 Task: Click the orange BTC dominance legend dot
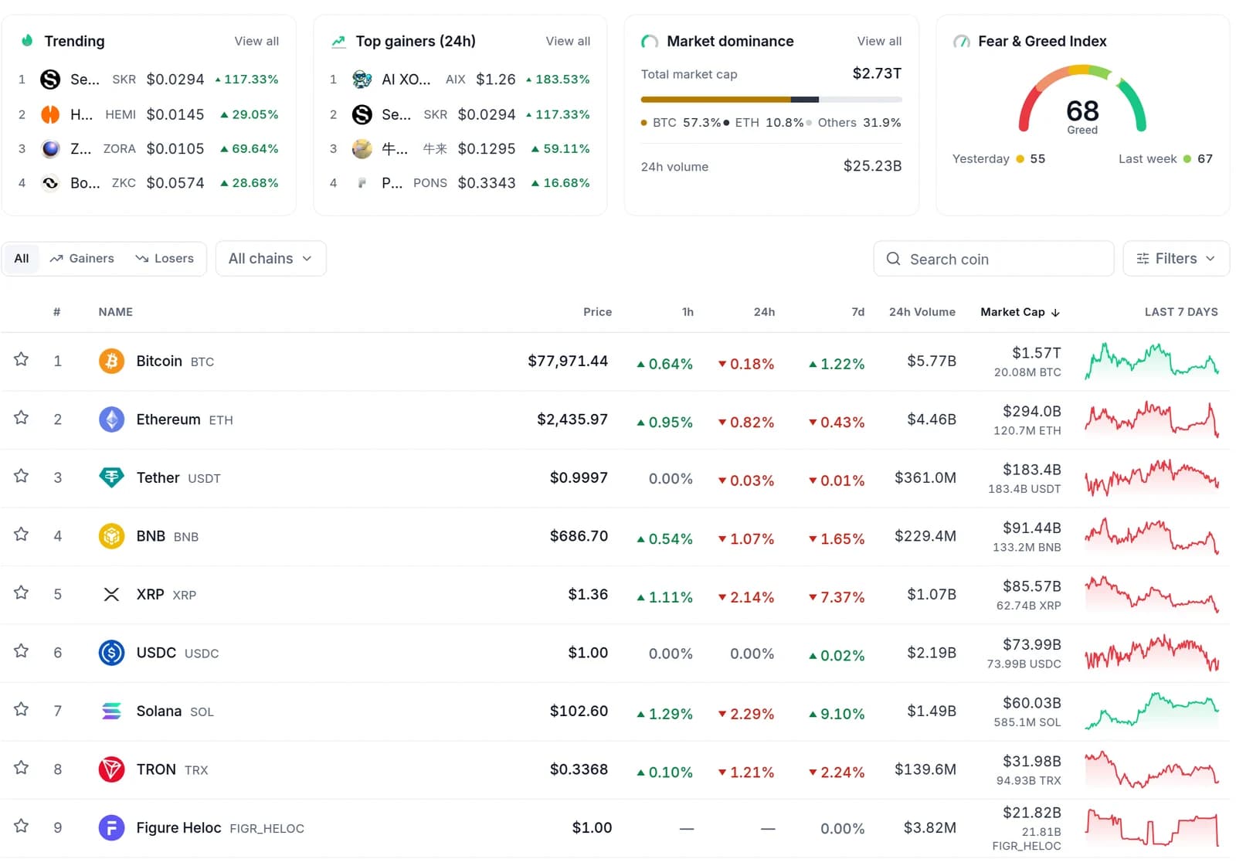pyautogui.click(x=644, y=123)
